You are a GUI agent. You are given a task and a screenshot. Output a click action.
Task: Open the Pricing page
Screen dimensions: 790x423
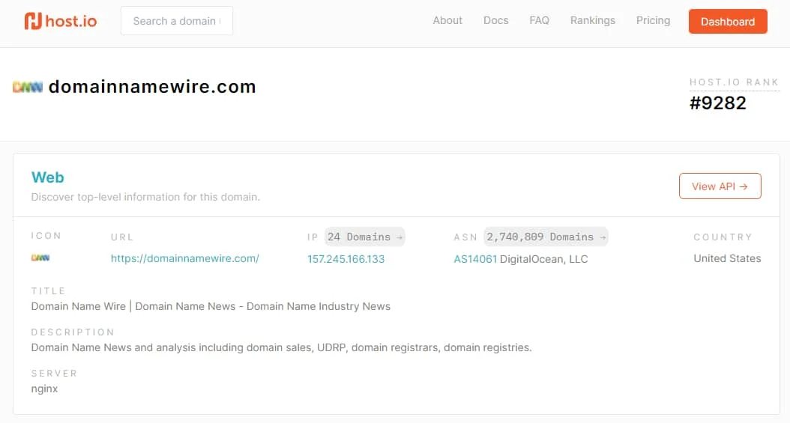coord(653,21)
